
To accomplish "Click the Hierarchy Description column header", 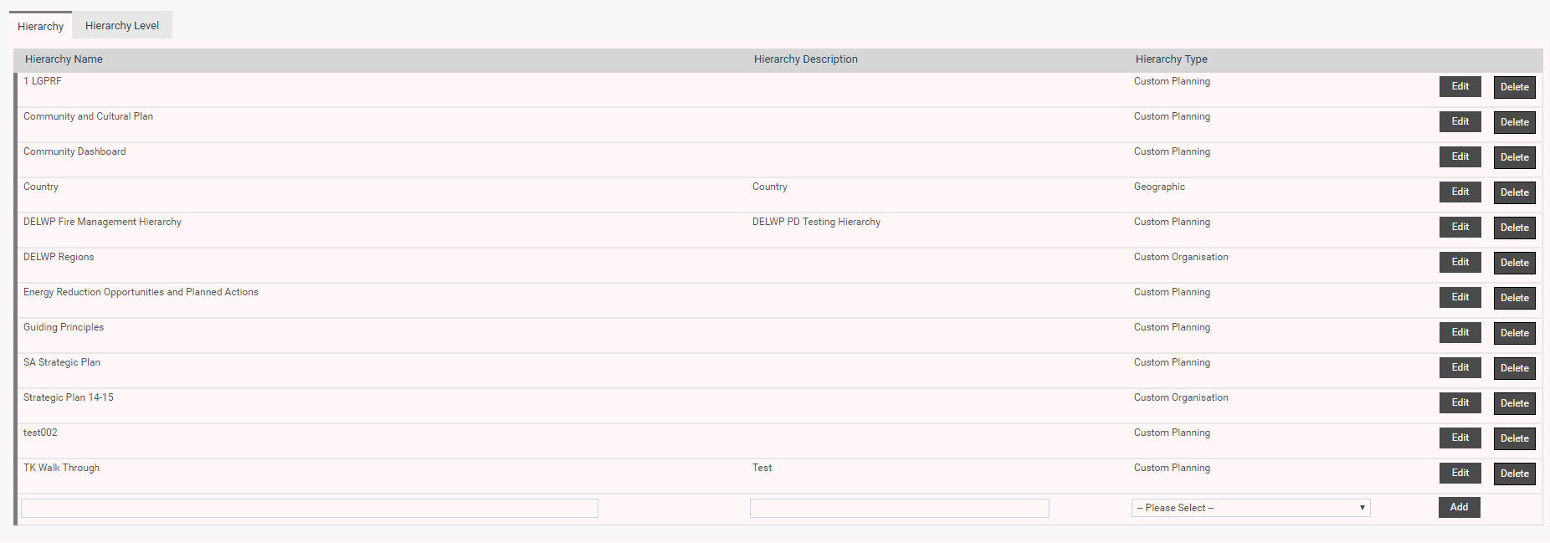I will (806, 59).
